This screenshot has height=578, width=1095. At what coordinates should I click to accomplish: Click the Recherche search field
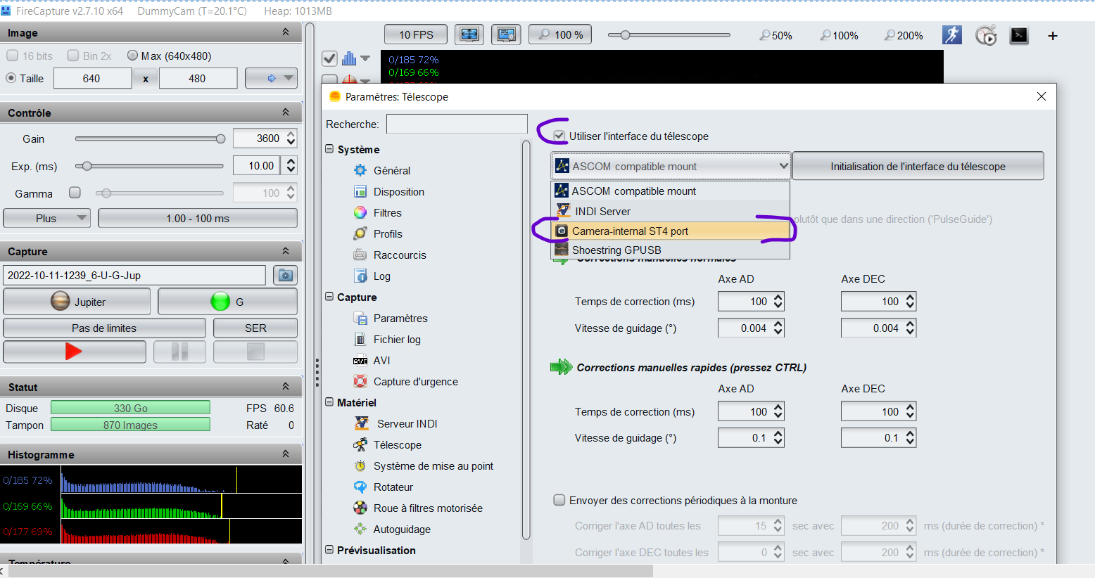point(457,124)
